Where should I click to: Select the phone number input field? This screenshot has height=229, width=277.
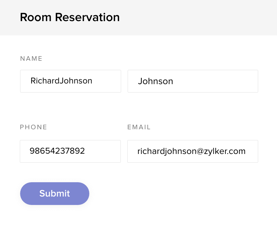pyautogui.click(x=70, y=151)
